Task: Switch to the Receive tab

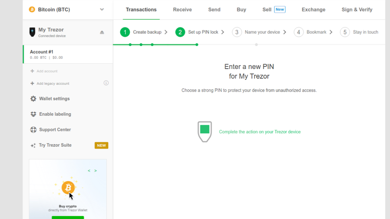Action: tap(182, 10)
